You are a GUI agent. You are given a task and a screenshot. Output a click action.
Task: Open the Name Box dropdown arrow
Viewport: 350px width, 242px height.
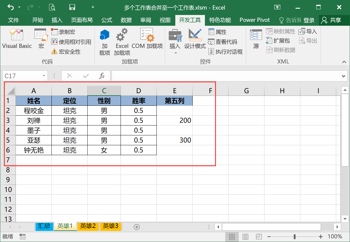44,76
